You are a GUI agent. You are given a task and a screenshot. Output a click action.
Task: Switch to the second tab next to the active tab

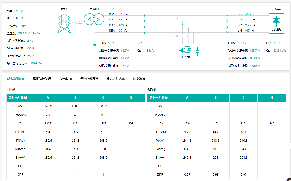coord(42,79)
